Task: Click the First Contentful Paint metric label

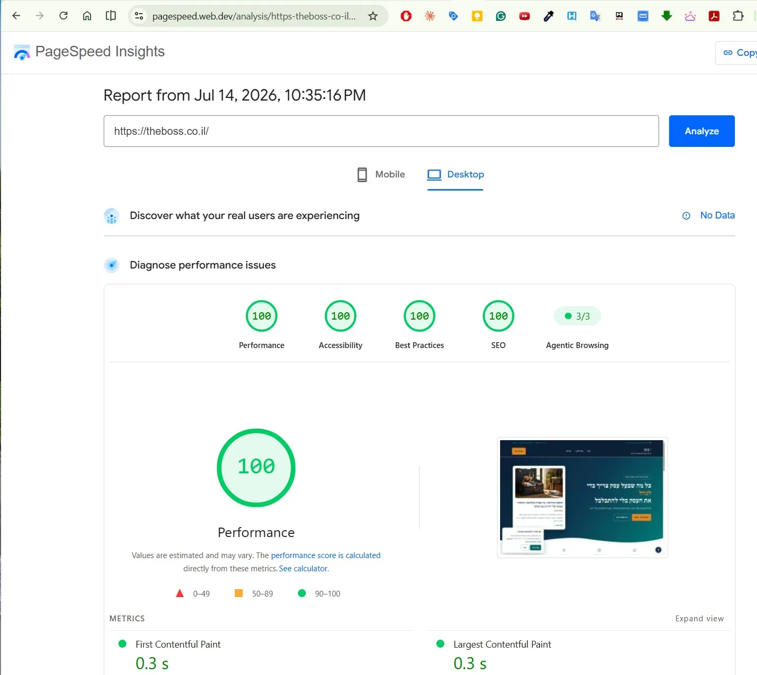Action: click(x=178, y=644)
